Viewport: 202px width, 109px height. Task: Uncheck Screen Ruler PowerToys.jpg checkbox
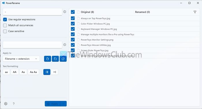(x=73, y=50)
